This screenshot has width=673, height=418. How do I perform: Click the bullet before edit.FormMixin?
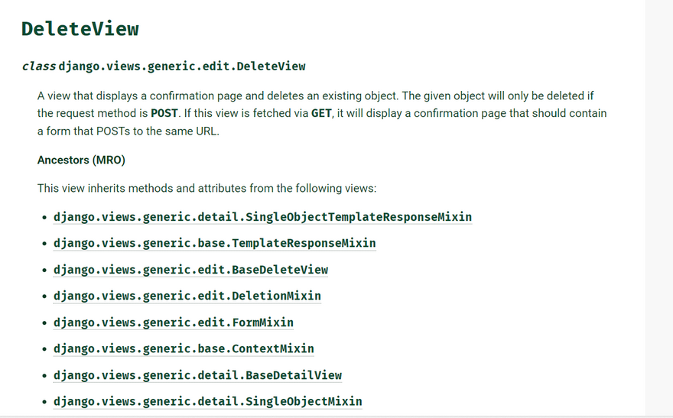coord(44,323)
